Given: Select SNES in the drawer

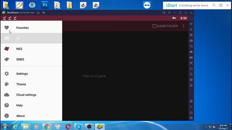Looking at the screenshot, I should pyautogui.click(x=31, y=59).
